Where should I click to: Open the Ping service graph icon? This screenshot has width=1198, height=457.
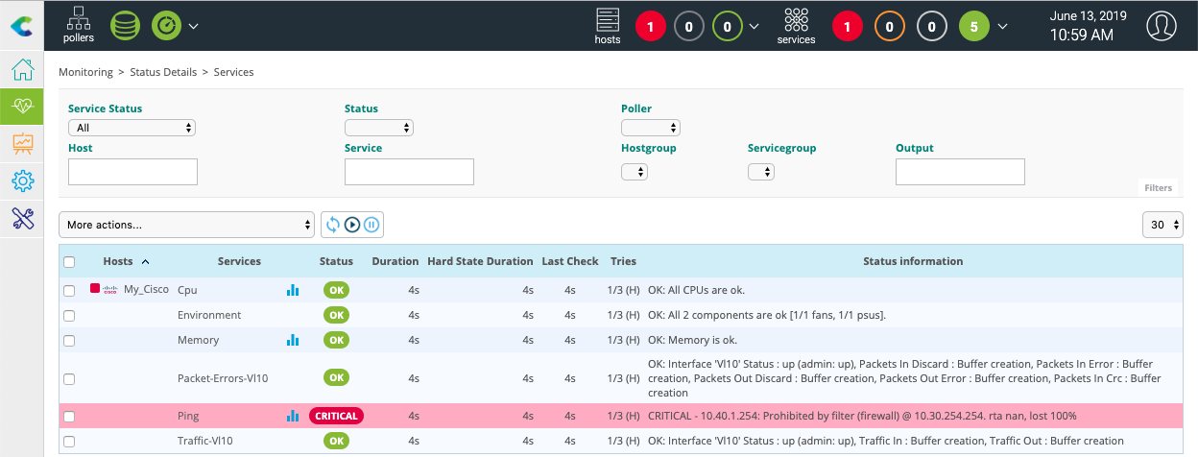tap(293, 416)
